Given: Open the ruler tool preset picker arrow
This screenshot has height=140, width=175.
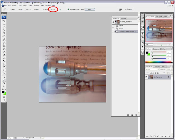Looking at the screenshot, I should pos(7,10).
